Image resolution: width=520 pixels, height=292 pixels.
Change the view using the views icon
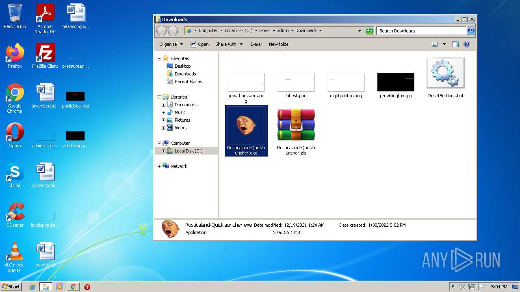435,44
